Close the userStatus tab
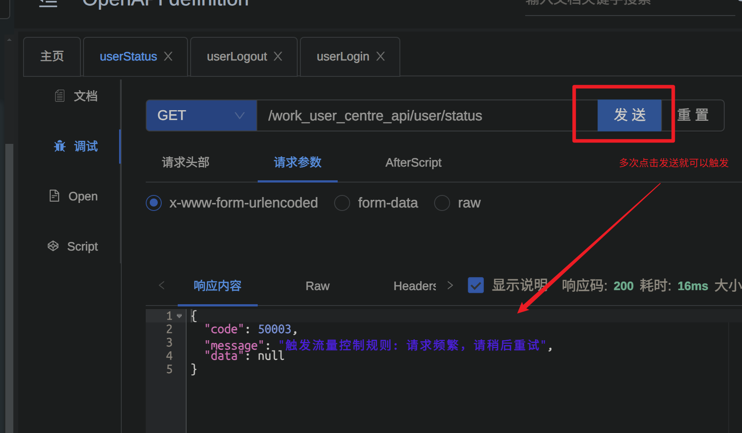Image resolution: width=742 pixels, height=433 pixels. coord(168,56)
